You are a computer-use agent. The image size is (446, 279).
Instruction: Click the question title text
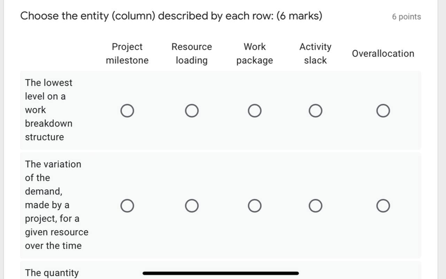click(x=171, y=16)
